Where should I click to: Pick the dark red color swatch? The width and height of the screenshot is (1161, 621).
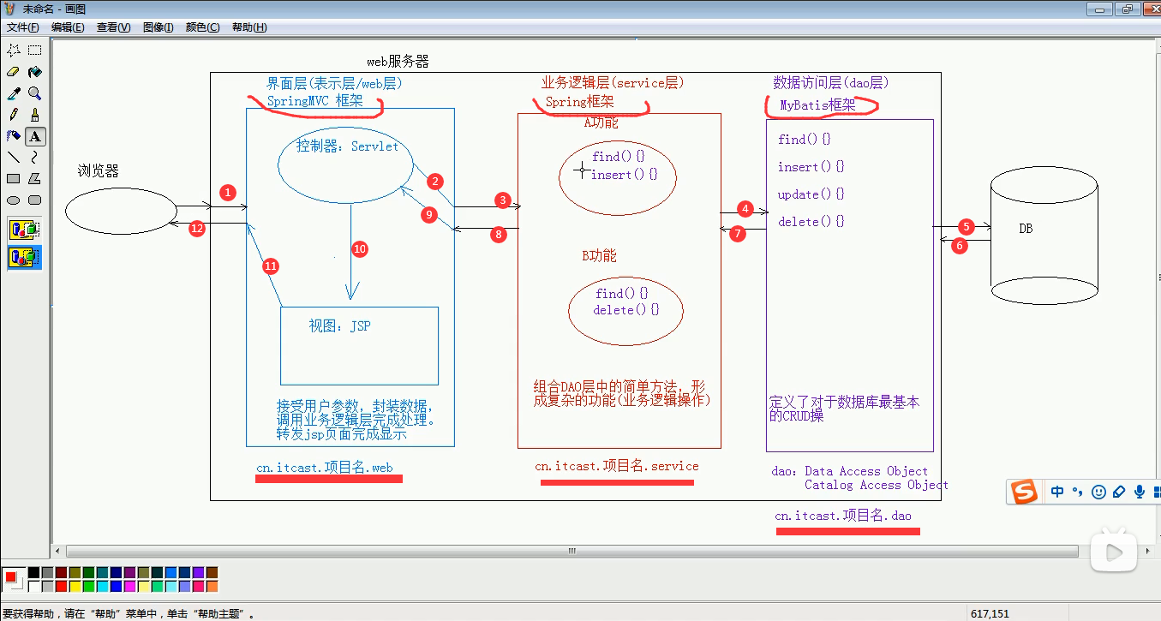pyautogui.click(x=61, y=572)
